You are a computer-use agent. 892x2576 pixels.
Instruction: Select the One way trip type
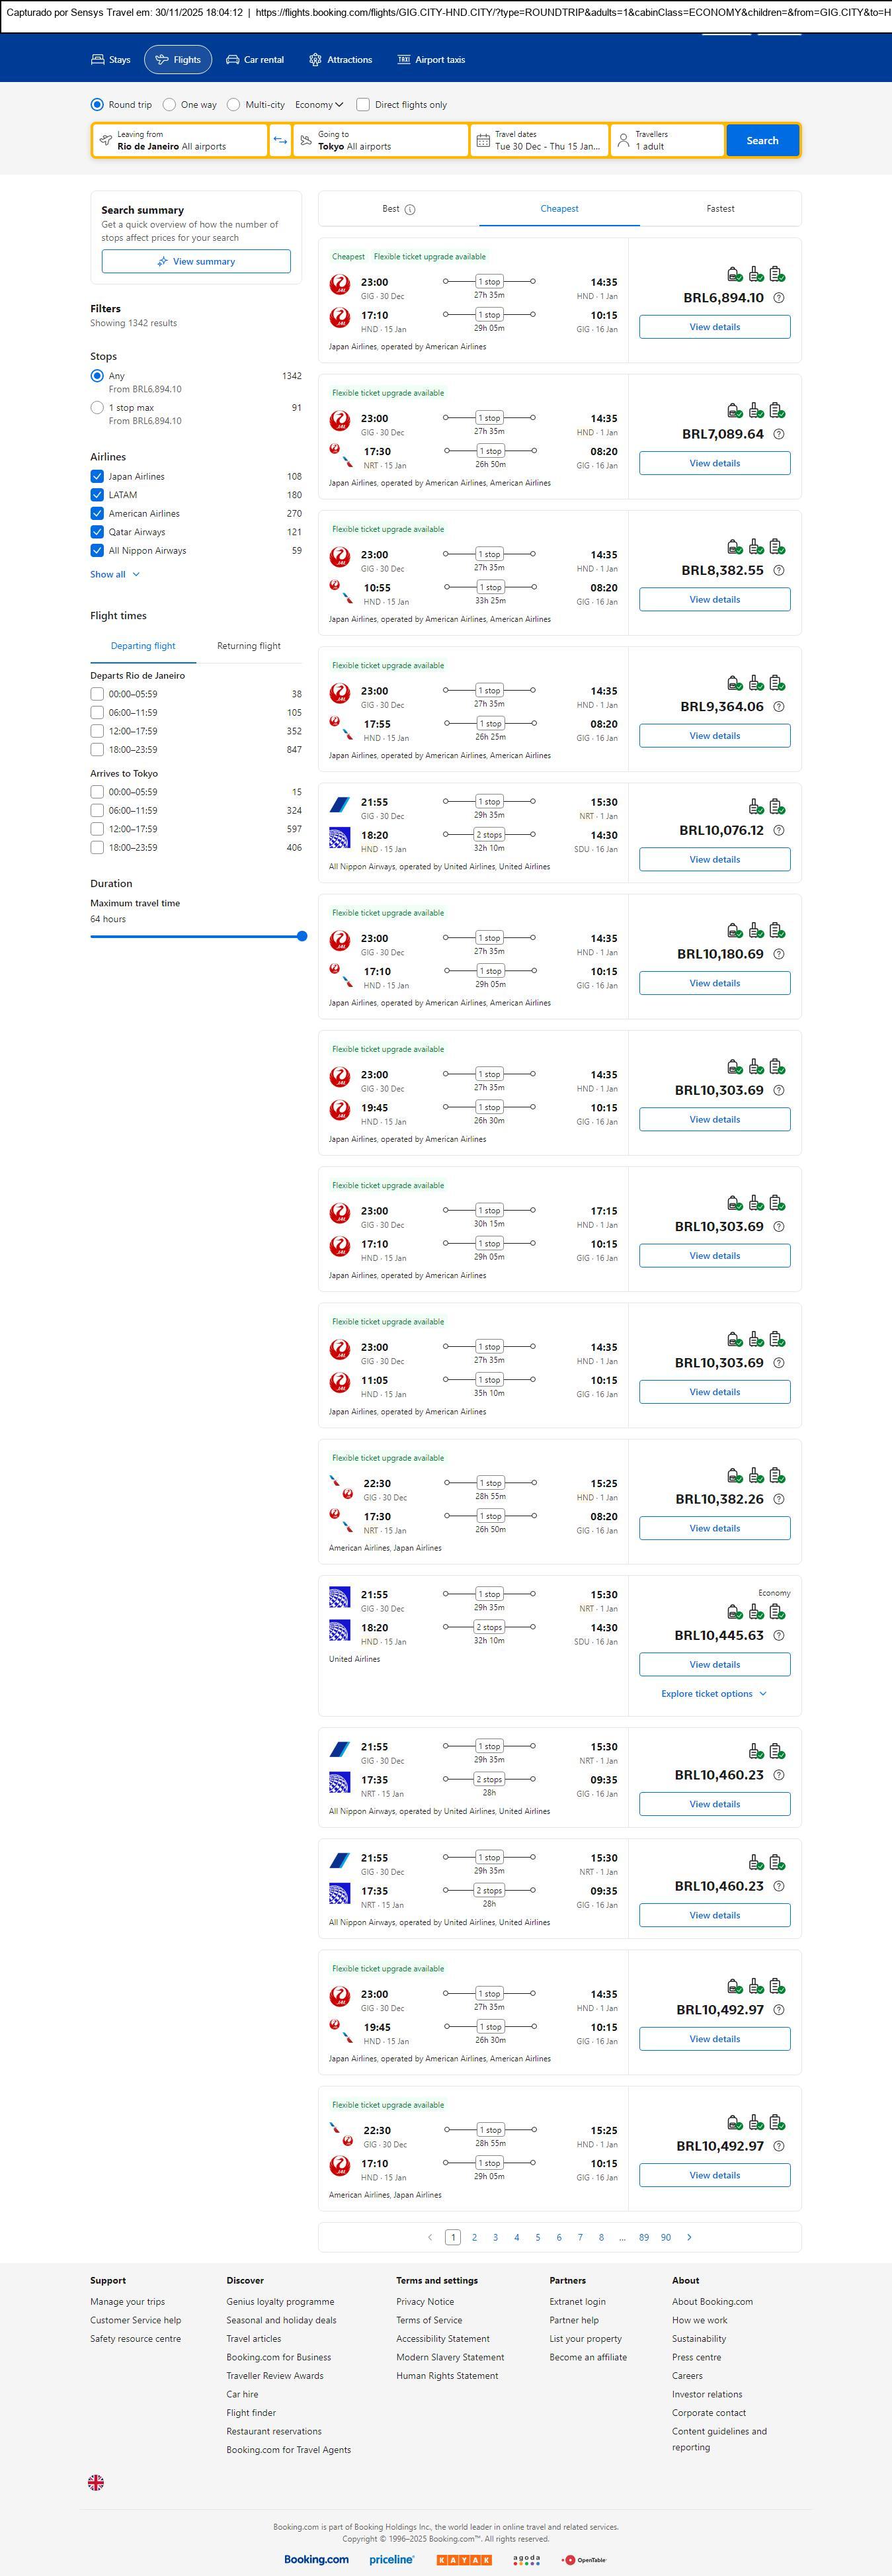170,105
